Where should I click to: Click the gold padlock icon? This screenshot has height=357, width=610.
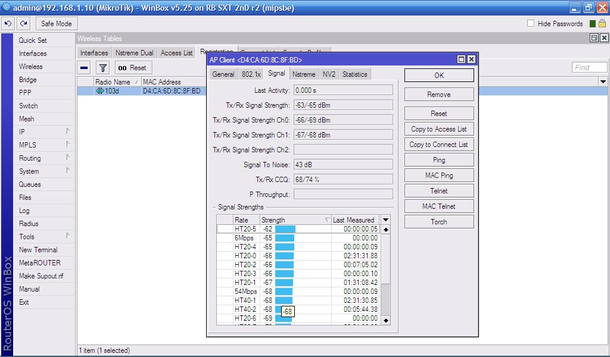tap(602, 24)
